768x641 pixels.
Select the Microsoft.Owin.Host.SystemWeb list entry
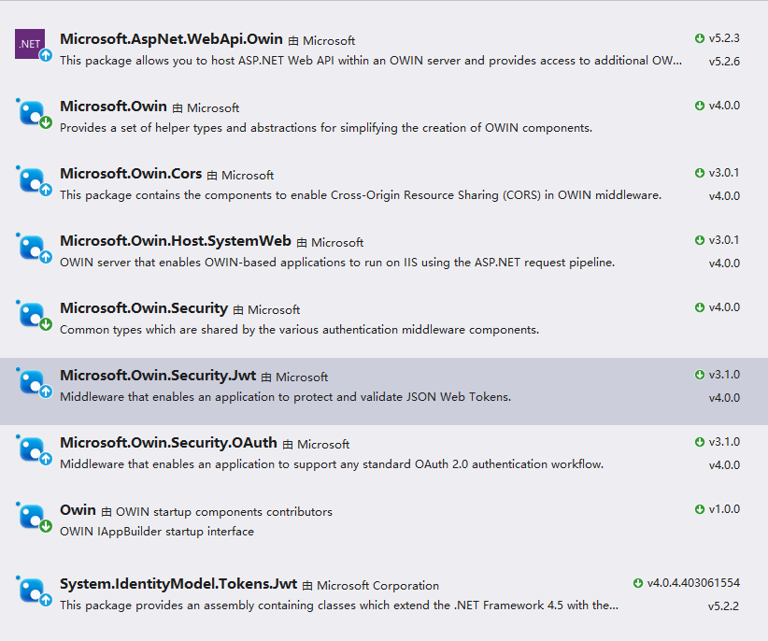(x=374, y=250)
